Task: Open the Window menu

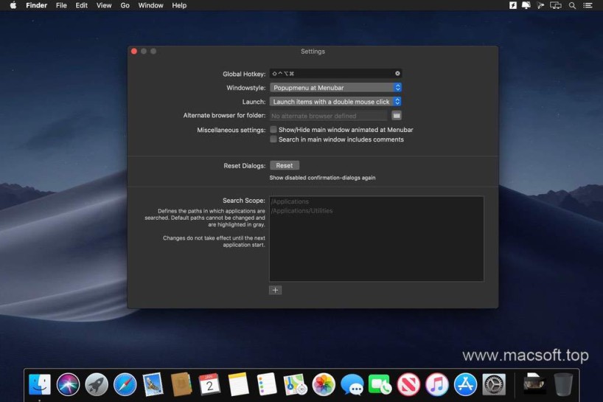Action: pos(150,5)
